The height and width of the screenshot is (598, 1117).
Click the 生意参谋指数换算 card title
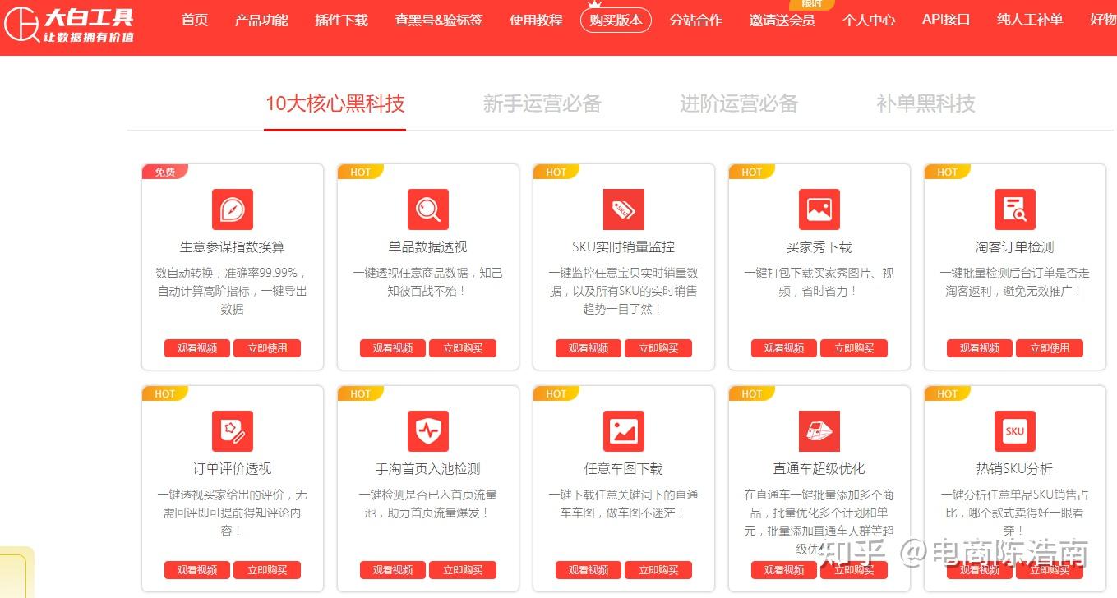[x=233, y=247]
